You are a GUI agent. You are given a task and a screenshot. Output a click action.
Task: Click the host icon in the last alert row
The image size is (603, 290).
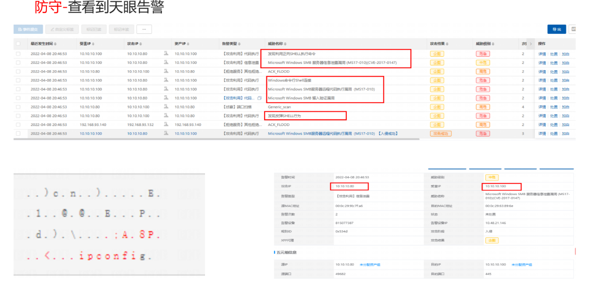point(166,133)
